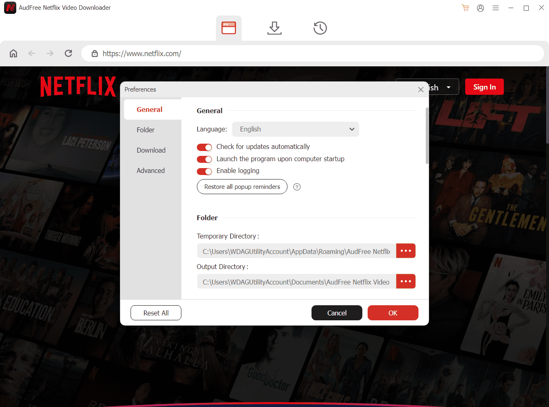Open the user account icon
This screenshot has width=549, height=407.
click(x=480, y=8)
